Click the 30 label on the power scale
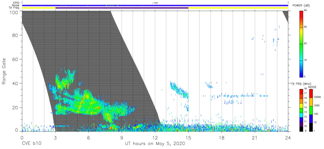The image size is (324, 149). [306, 27]
